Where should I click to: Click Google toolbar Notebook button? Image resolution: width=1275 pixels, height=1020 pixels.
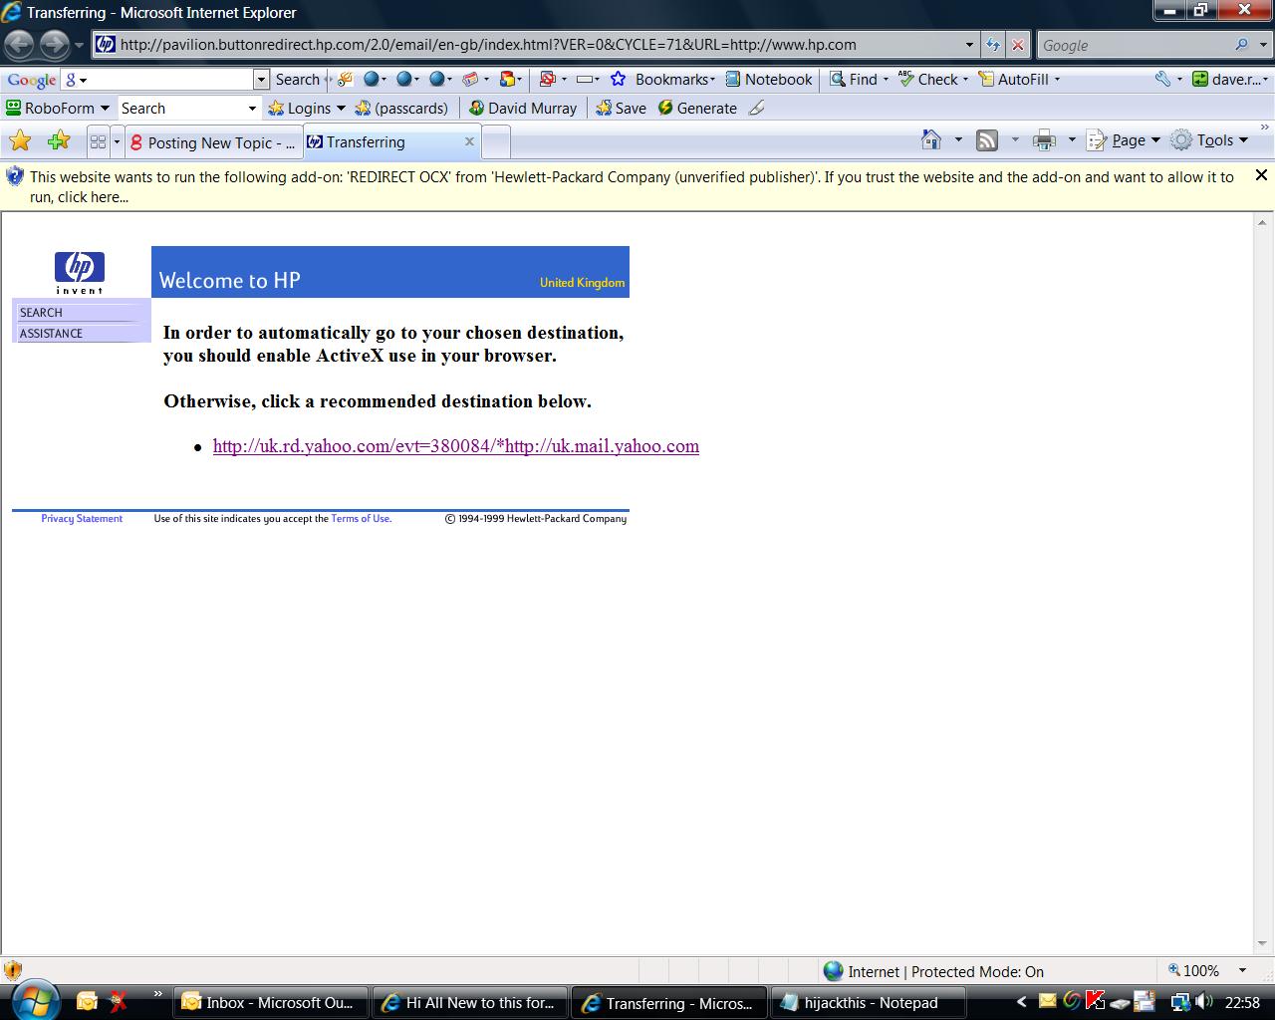coord(769,79)
